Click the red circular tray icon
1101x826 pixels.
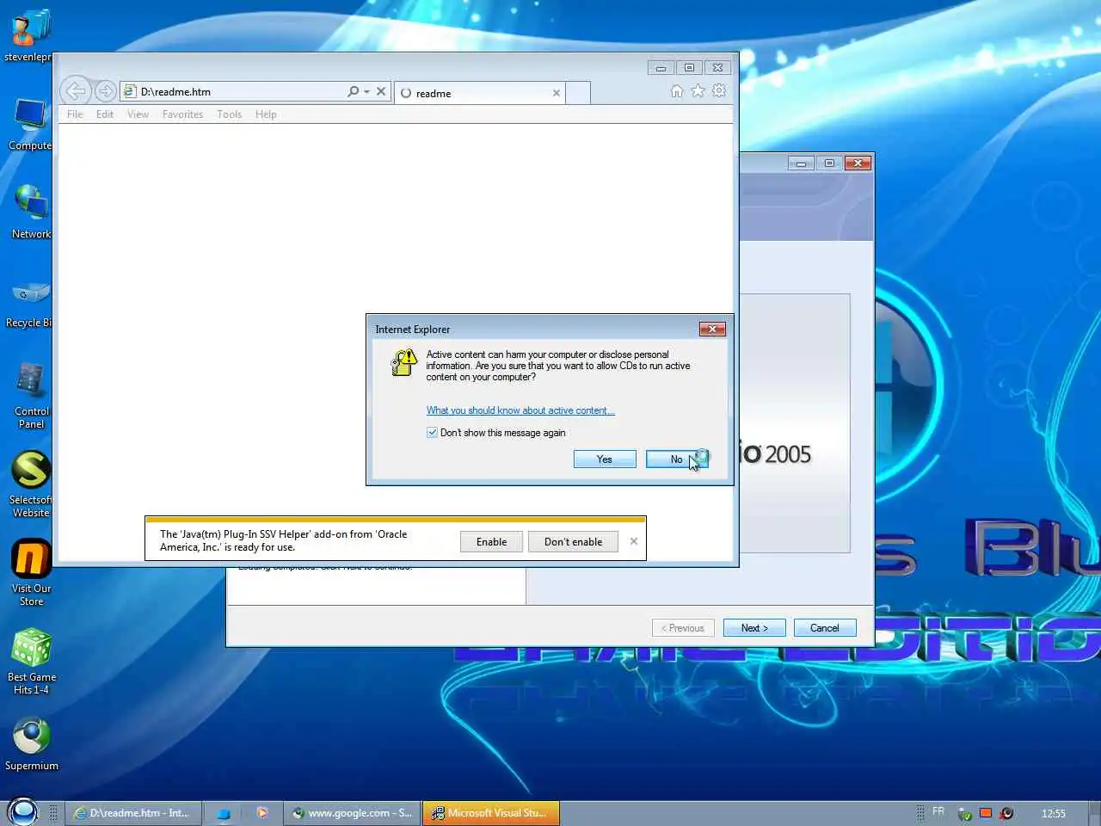click(x=1006, y=813)
